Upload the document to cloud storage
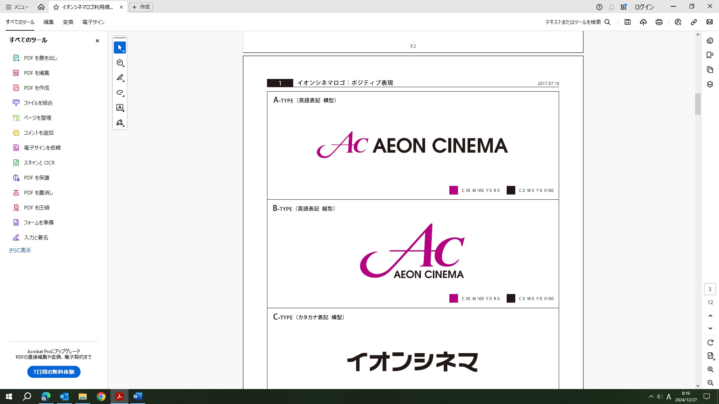 point(643,22)
